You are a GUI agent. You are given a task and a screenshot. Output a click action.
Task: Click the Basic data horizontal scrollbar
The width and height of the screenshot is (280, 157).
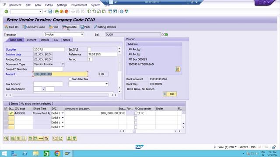pyautogui.click(x=61, y=95)
